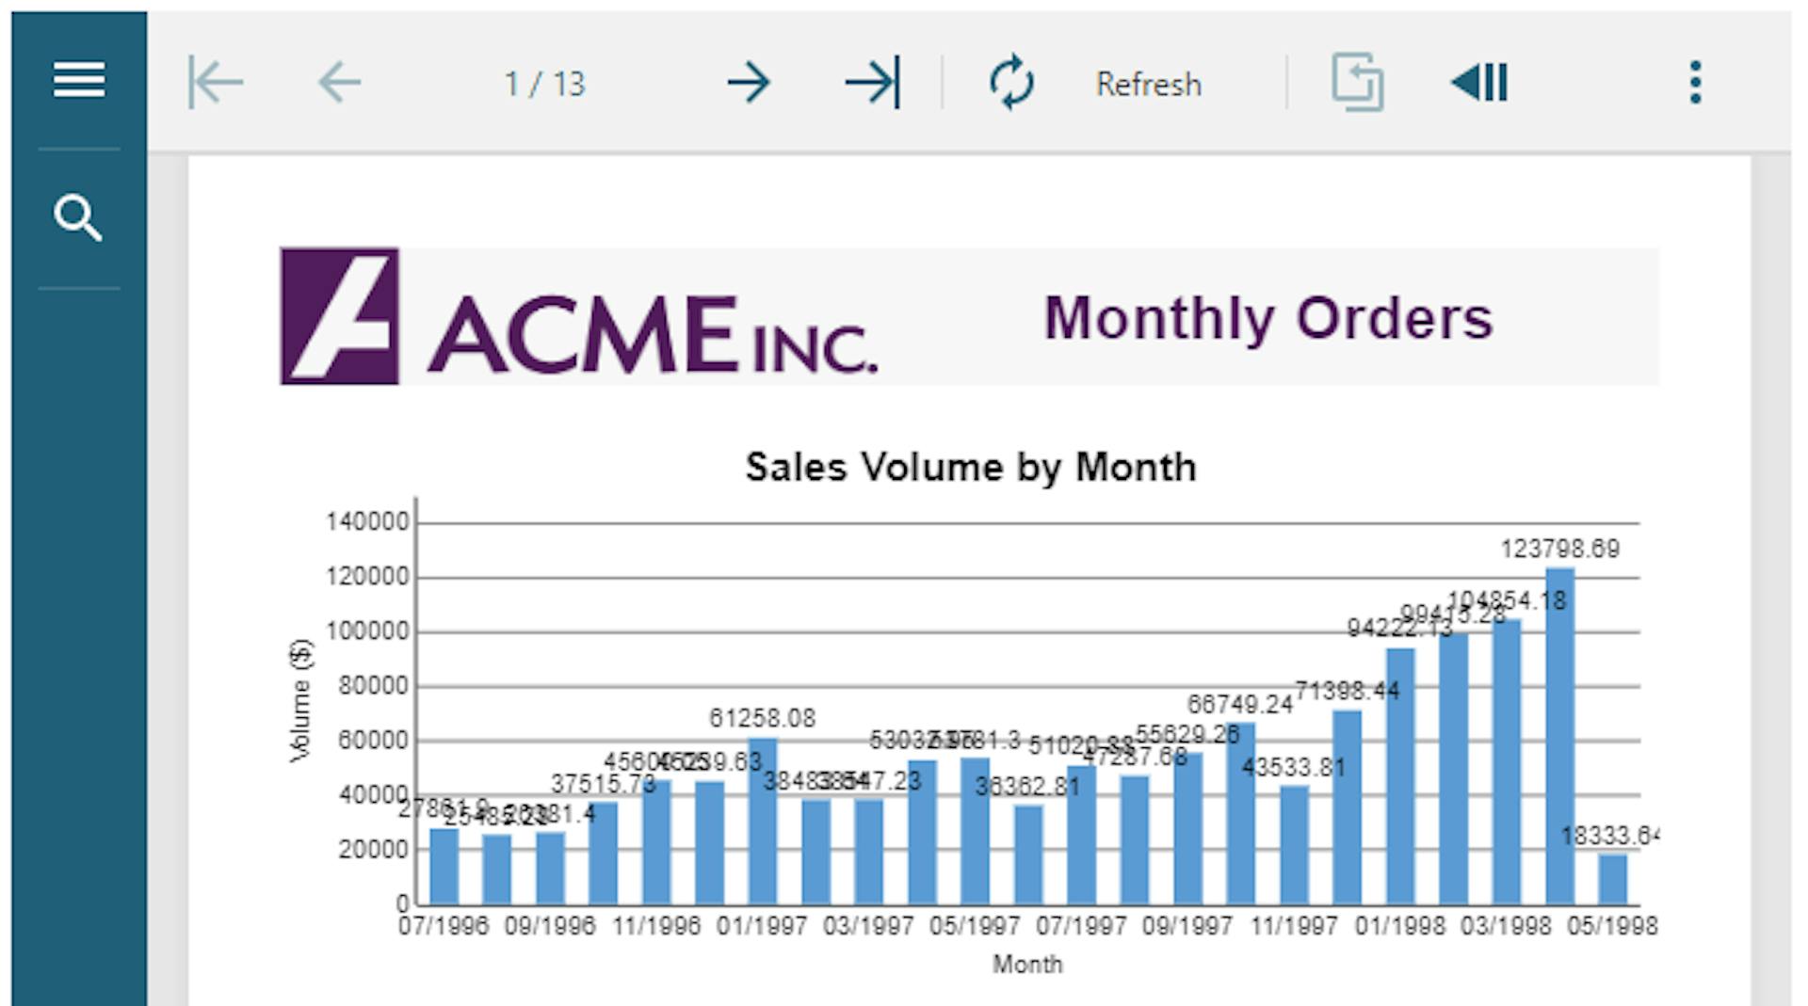Toggle the side panel collapse icon
Image resolution: width=1808 pixels, height=1006 pixels.
[1480, 83]
